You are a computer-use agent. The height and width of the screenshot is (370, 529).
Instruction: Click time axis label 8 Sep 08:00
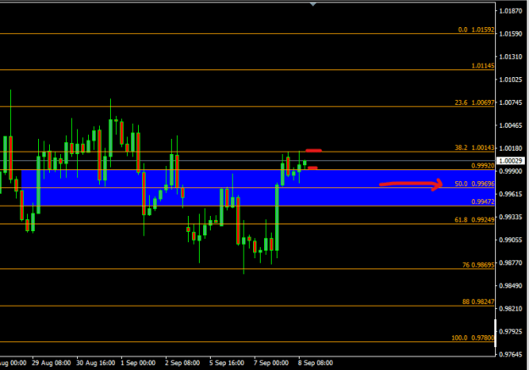pos(316,363)
